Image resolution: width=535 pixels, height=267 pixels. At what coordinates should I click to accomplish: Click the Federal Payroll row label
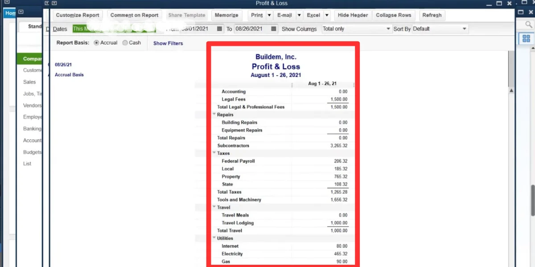pos(238,161)
